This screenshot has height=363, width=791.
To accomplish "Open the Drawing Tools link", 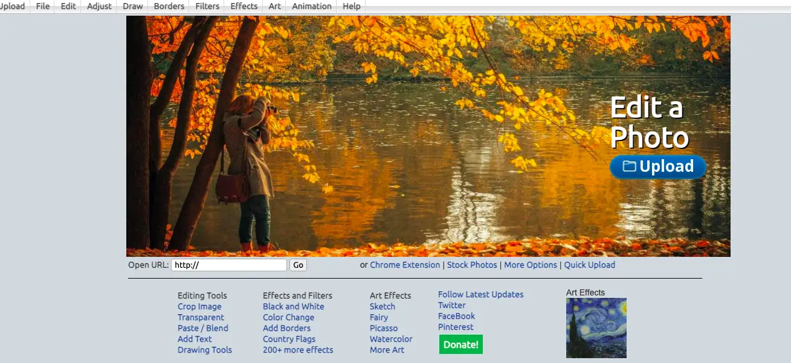I will pyautogui.click(x=205, y=350).
